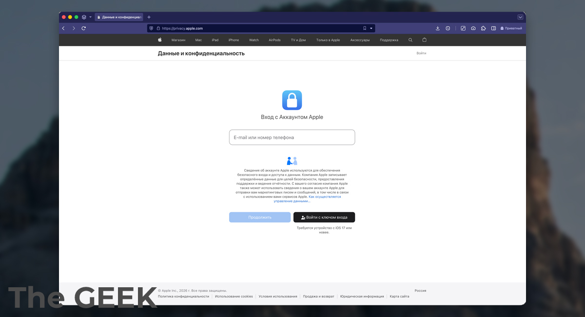Open browsing history clock icon
The image size is (585, 317).
(x=448, y=28)
